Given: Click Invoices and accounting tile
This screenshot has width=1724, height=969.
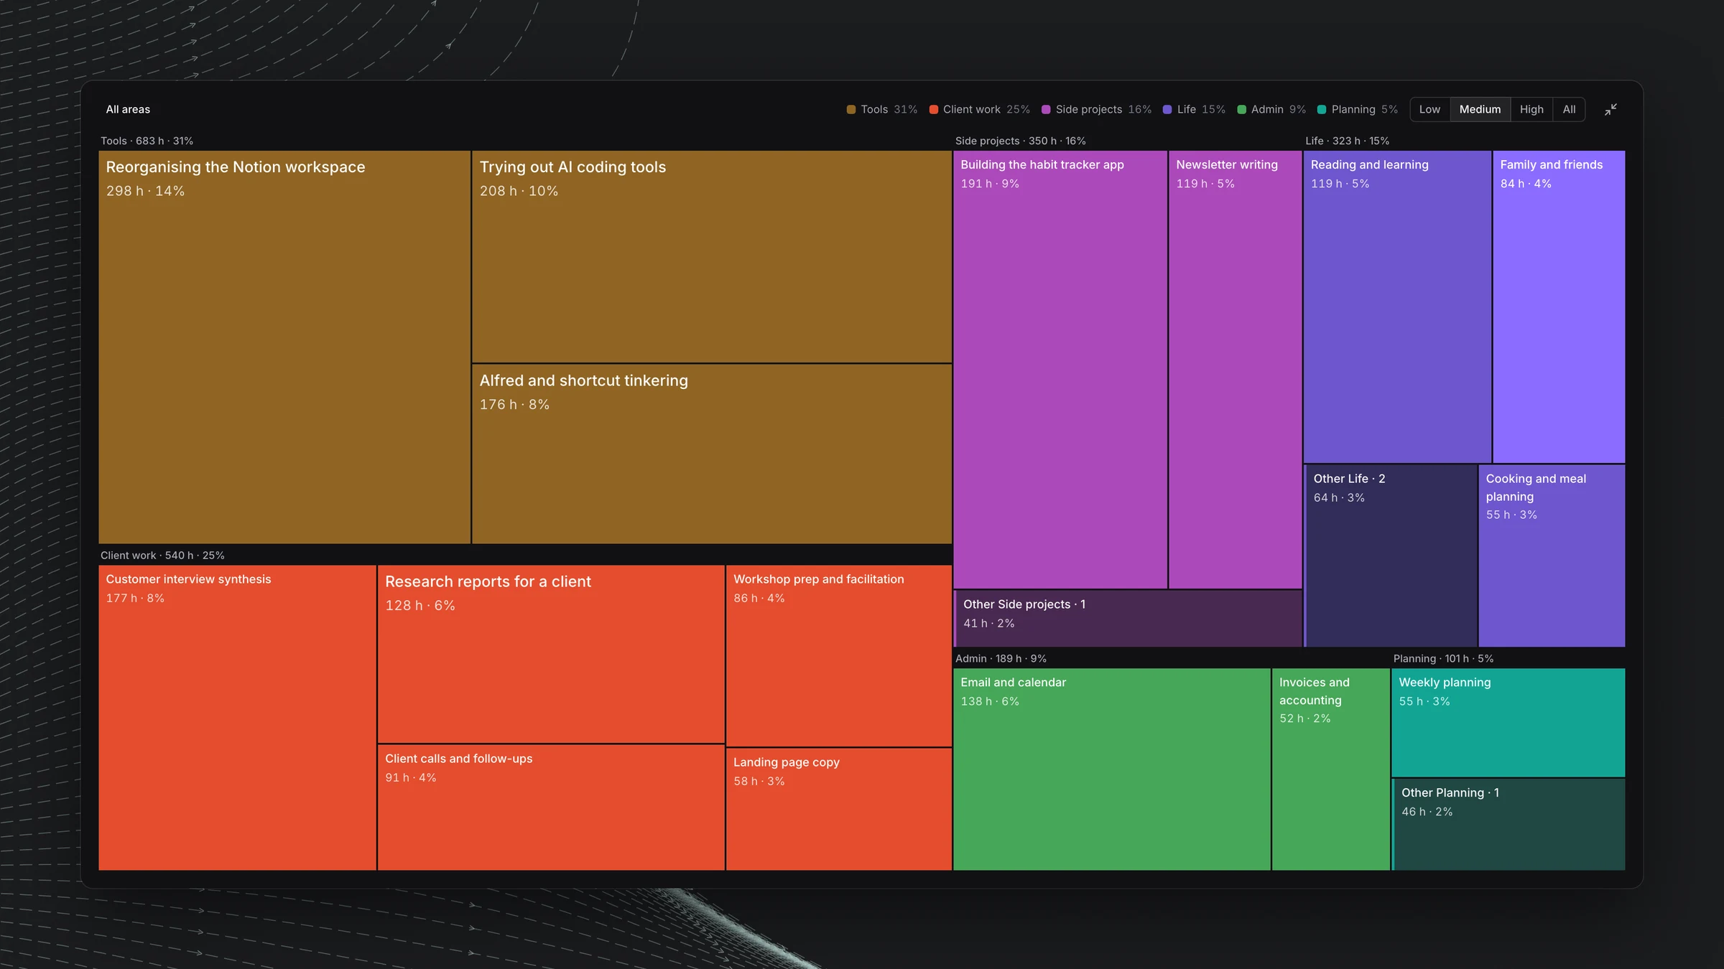Looking at the screenshot, I should (1331, 769).
